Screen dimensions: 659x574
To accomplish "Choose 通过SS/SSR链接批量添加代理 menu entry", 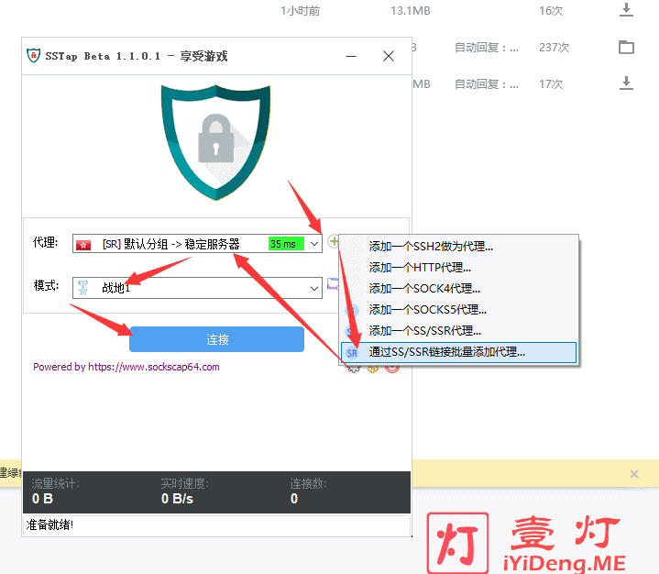I will pyautogui.click(x=458, y=352).
